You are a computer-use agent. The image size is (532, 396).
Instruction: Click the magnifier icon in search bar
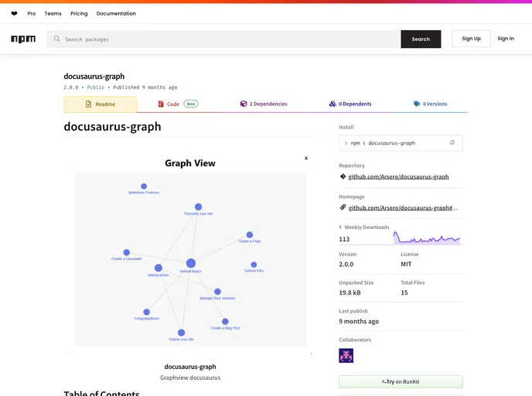pyautogui.click(x=57, y=39)
